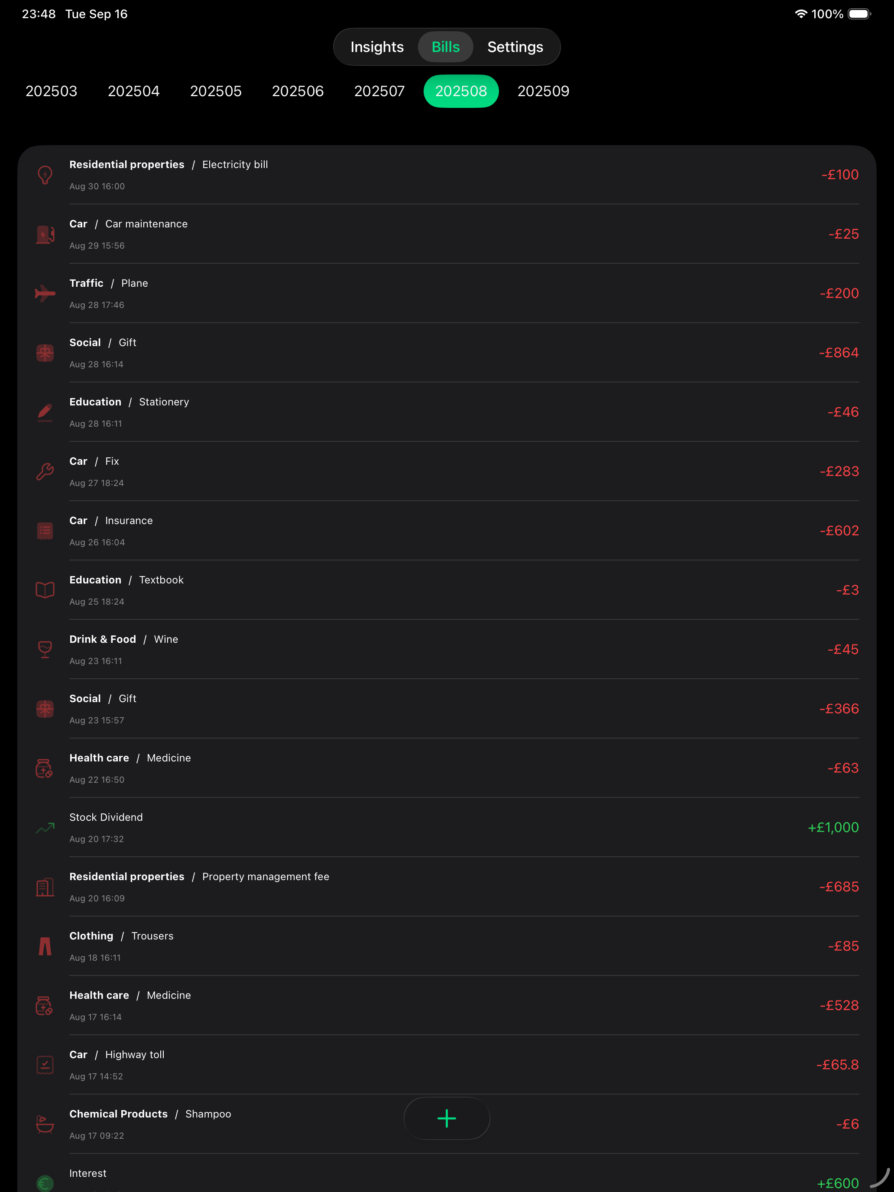This screenshot has width=894, height=1192.
Task: Select month 202503
Action: pyautogui.click(x=52, y=91)
